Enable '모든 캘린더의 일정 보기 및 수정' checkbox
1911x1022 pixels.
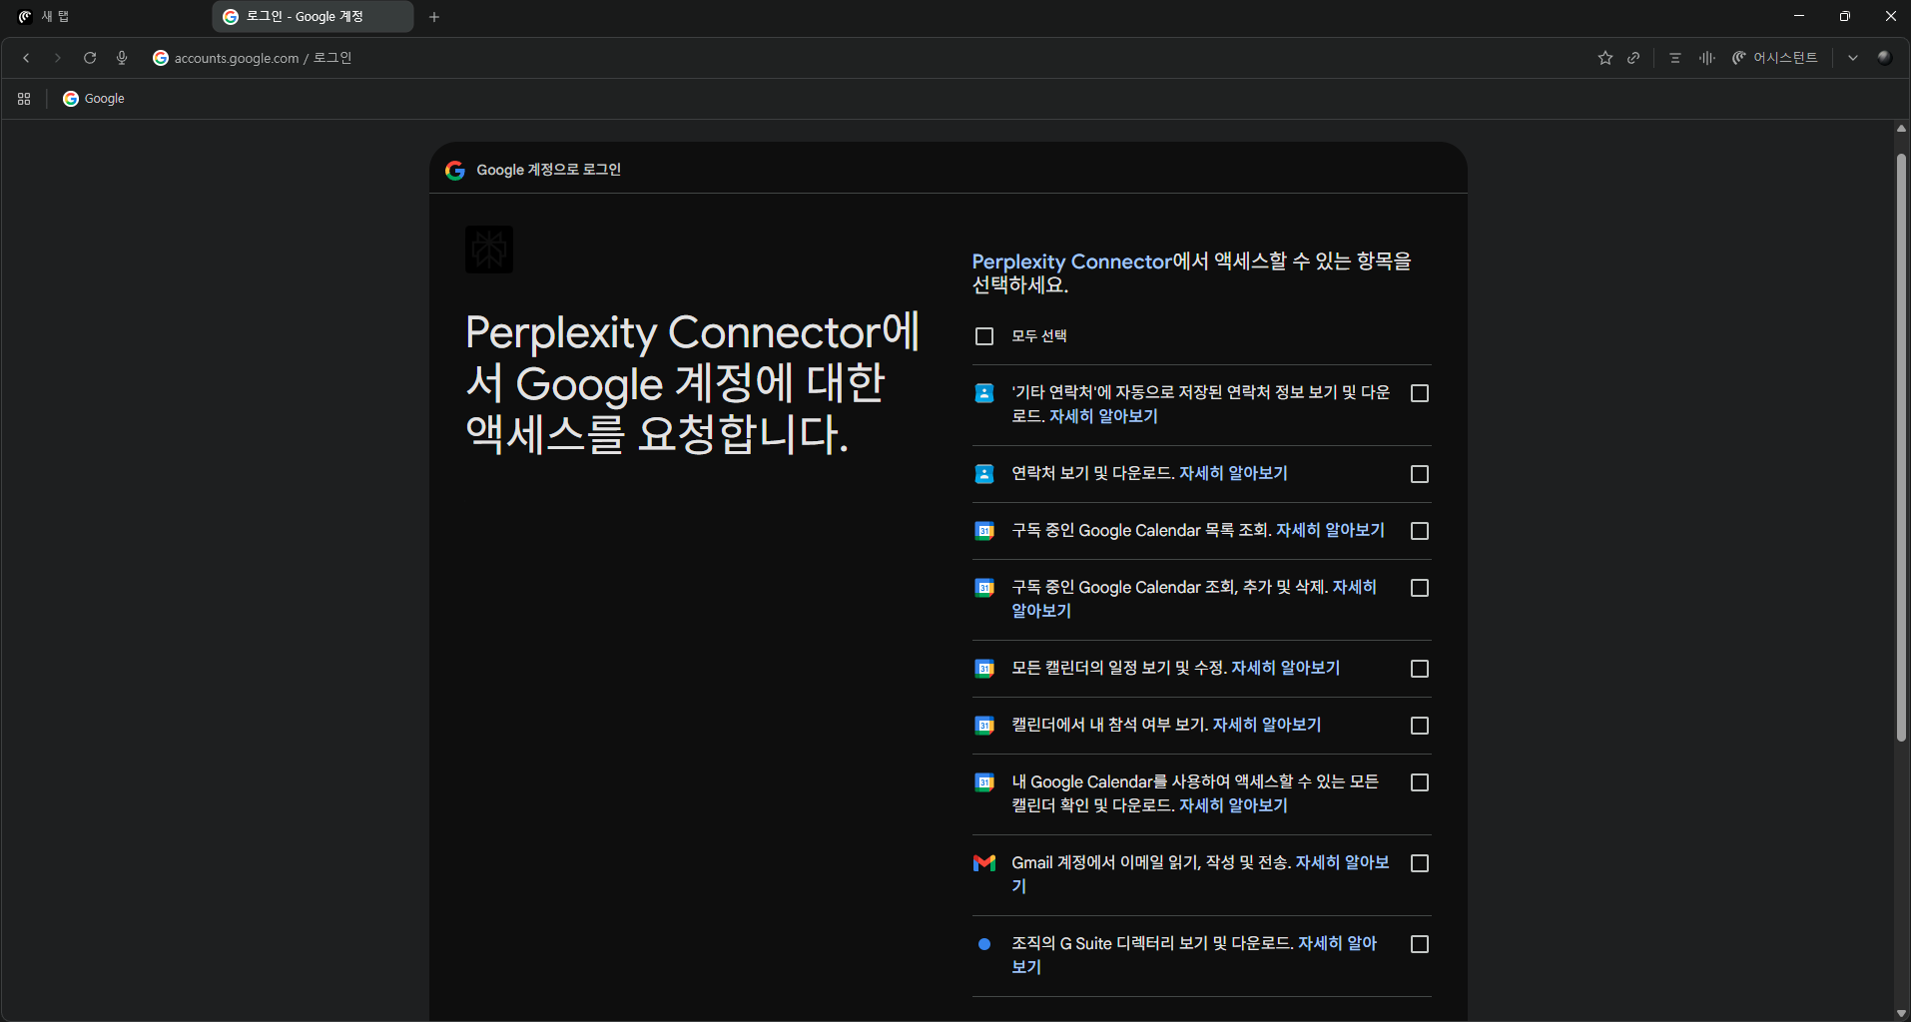(x=1420, y=669)
